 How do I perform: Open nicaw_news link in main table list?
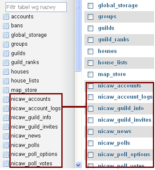[x=115, y=132]
